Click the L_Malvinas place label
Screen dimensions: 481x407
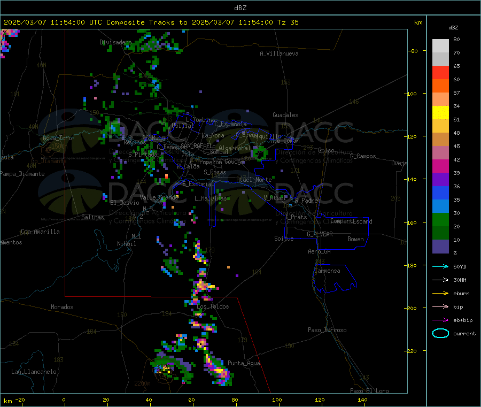(x=211, y=198)
